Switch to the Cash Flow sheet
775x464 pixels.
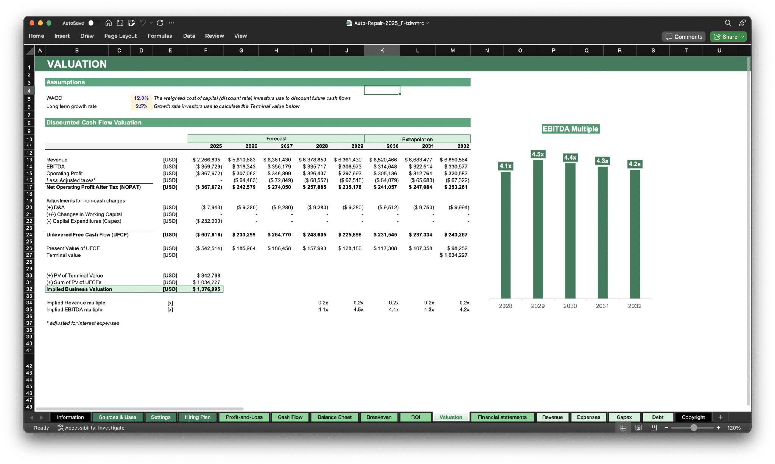click(290, 417)
